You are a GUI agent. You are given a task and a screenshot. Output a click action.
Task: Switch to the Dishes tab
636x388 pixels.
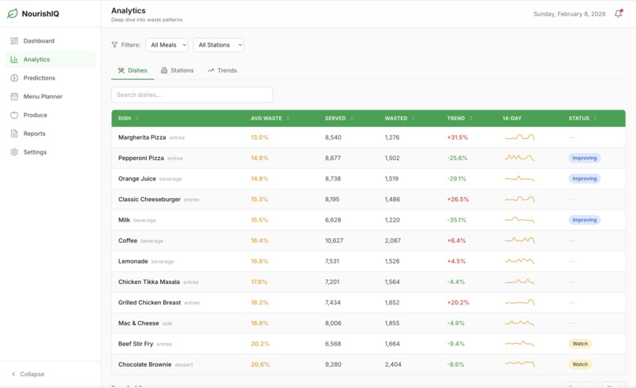pos(133,70)
